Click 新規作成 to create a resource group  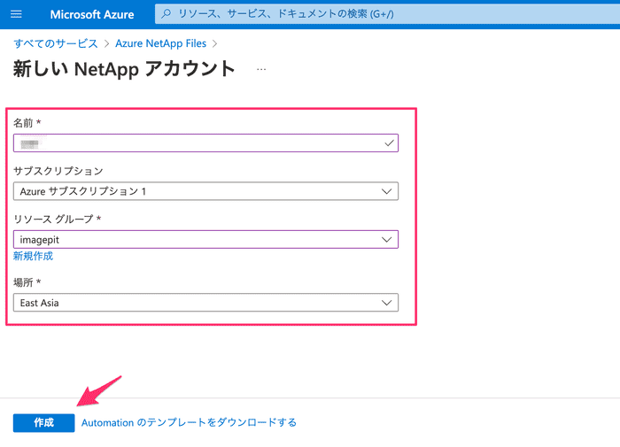coord(34,256)
